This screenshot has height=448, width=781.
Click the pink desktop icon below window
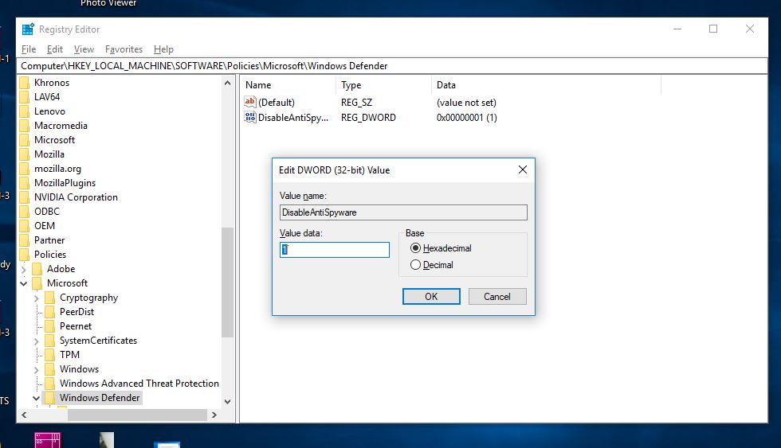pos(48,441)
